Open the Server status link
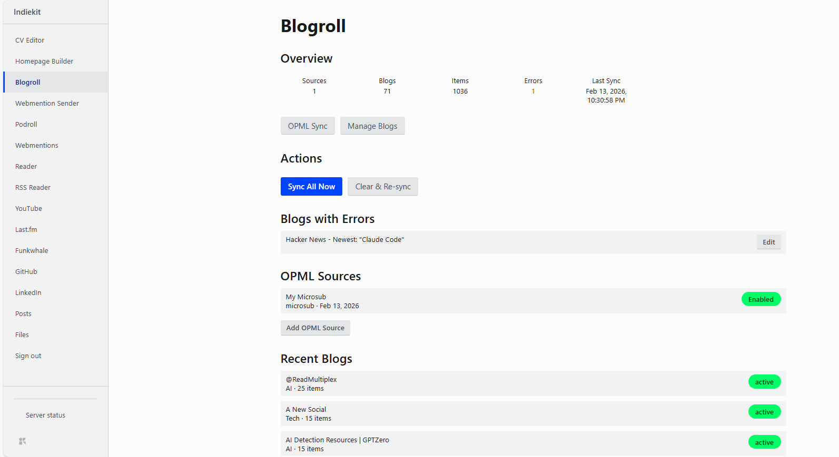This screenshot has width=839, height=457. [x=45, y=415]
